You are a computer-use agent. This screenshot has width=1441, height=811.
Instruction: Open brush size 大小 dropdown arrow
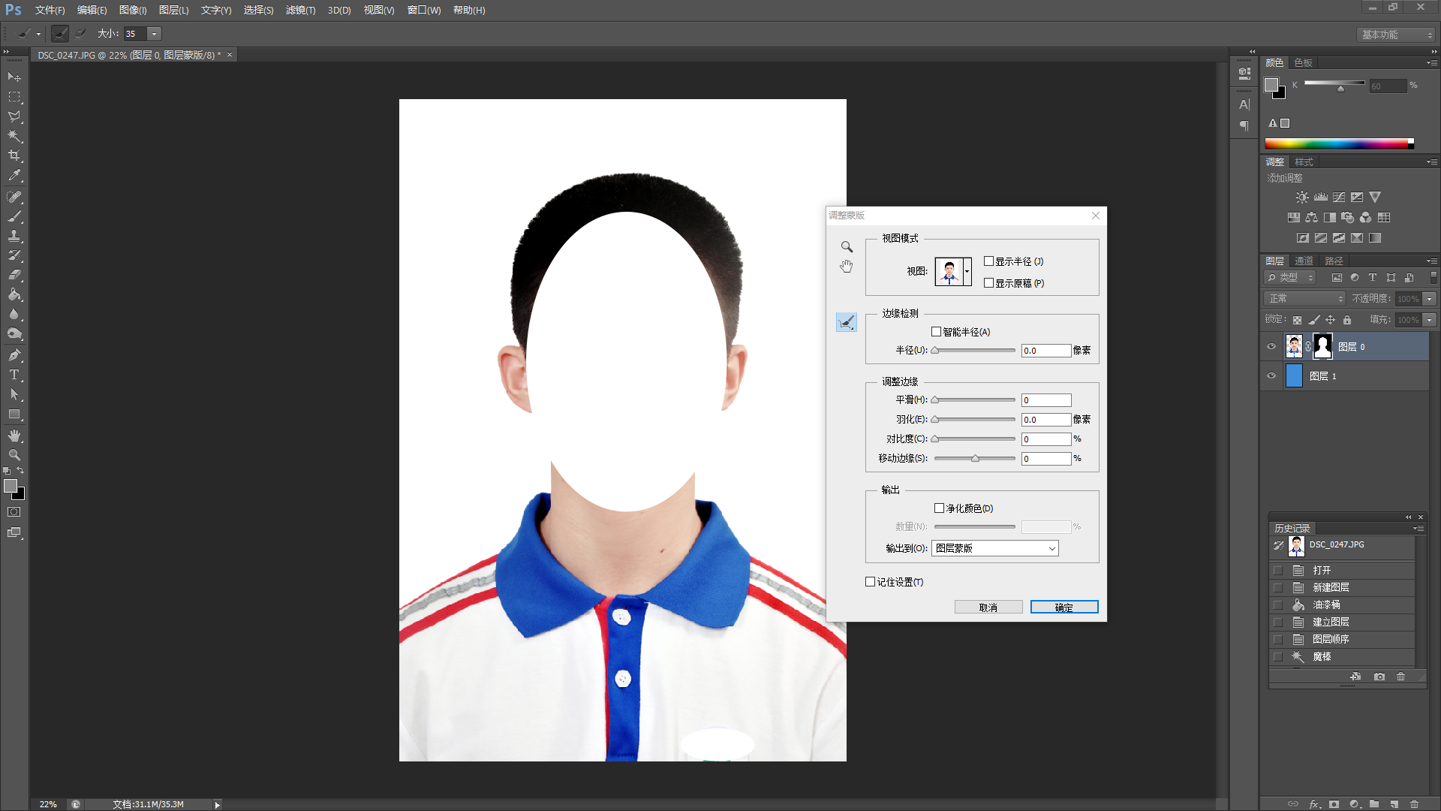click(x=154, y=34)
